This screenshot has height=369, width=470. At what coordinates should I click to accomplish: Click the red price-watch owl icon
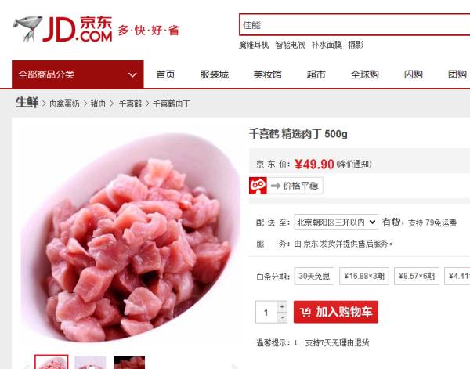coord(258,186)
